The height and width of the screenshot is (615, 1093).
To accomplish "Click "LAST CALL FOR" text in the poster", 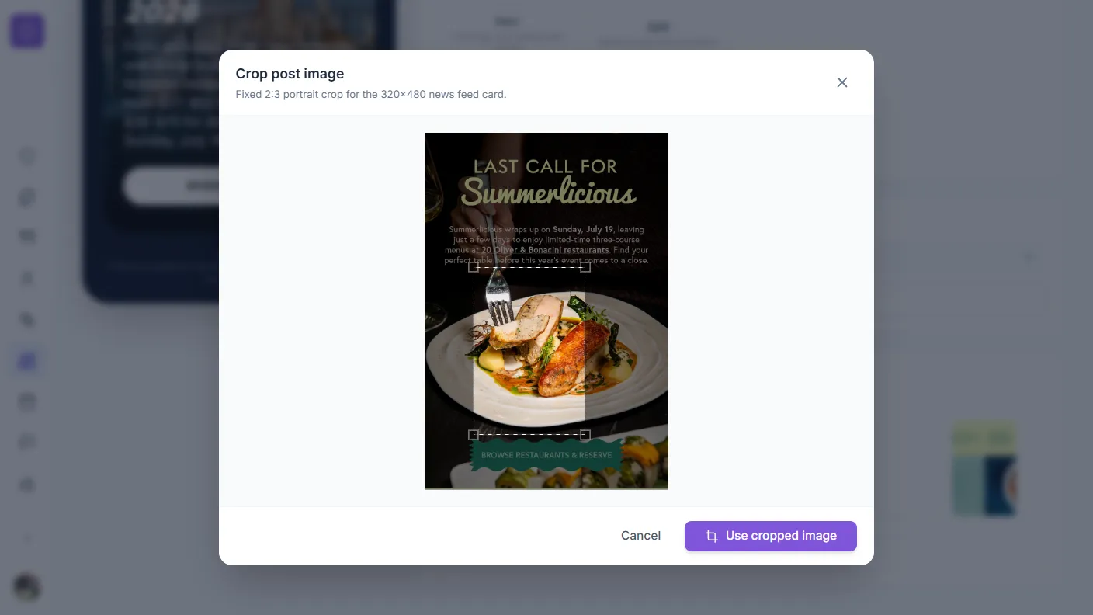I will [x=546, y=166].
